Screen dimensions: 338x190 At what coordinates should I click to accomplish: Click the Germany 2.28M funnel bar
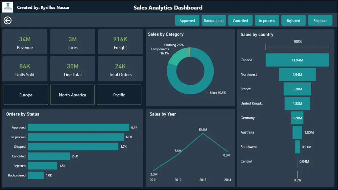point(297,118)
